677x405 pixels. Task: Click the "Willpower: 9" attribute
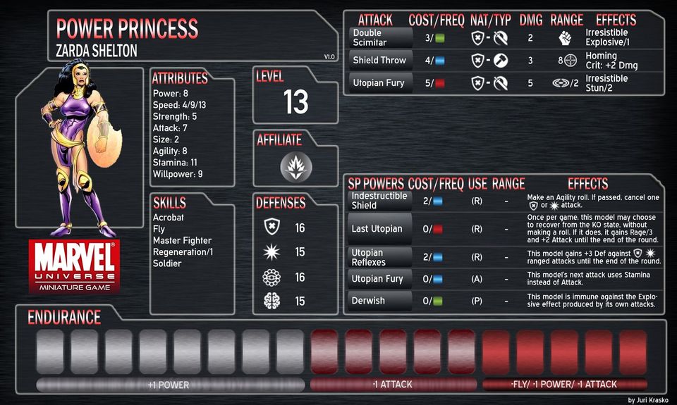click(x=178, y=174)
